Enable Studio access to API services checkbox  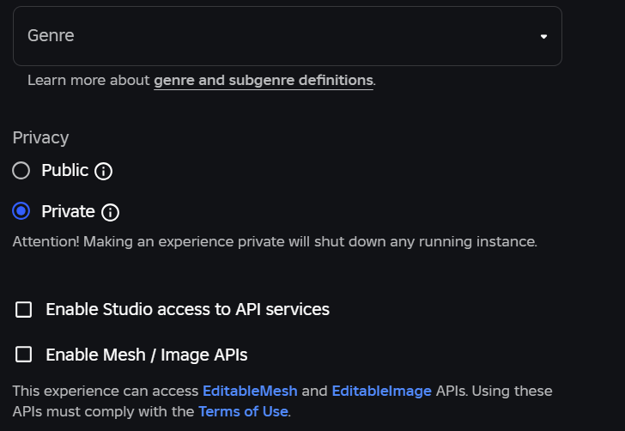pyautogui.click(x=24, y=309)
